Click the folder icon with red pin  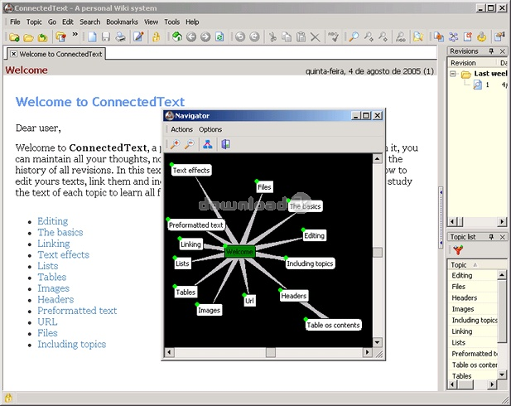click(x=60, y=36)
